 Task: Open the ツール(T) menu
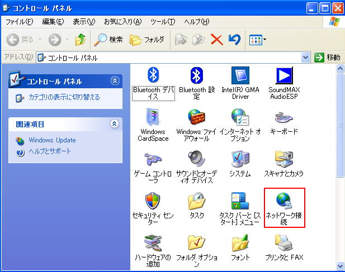point(163,22)
